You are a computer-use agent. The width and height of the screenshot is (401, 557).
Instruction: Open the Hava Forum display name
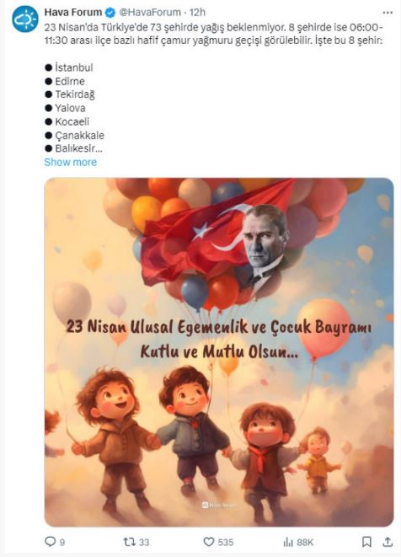pos(73,12)
